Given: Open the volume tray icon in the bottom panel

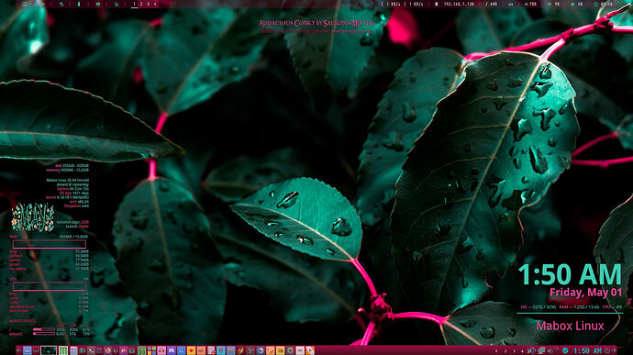Looking at the screenshot, I should (x=550, y=350).
